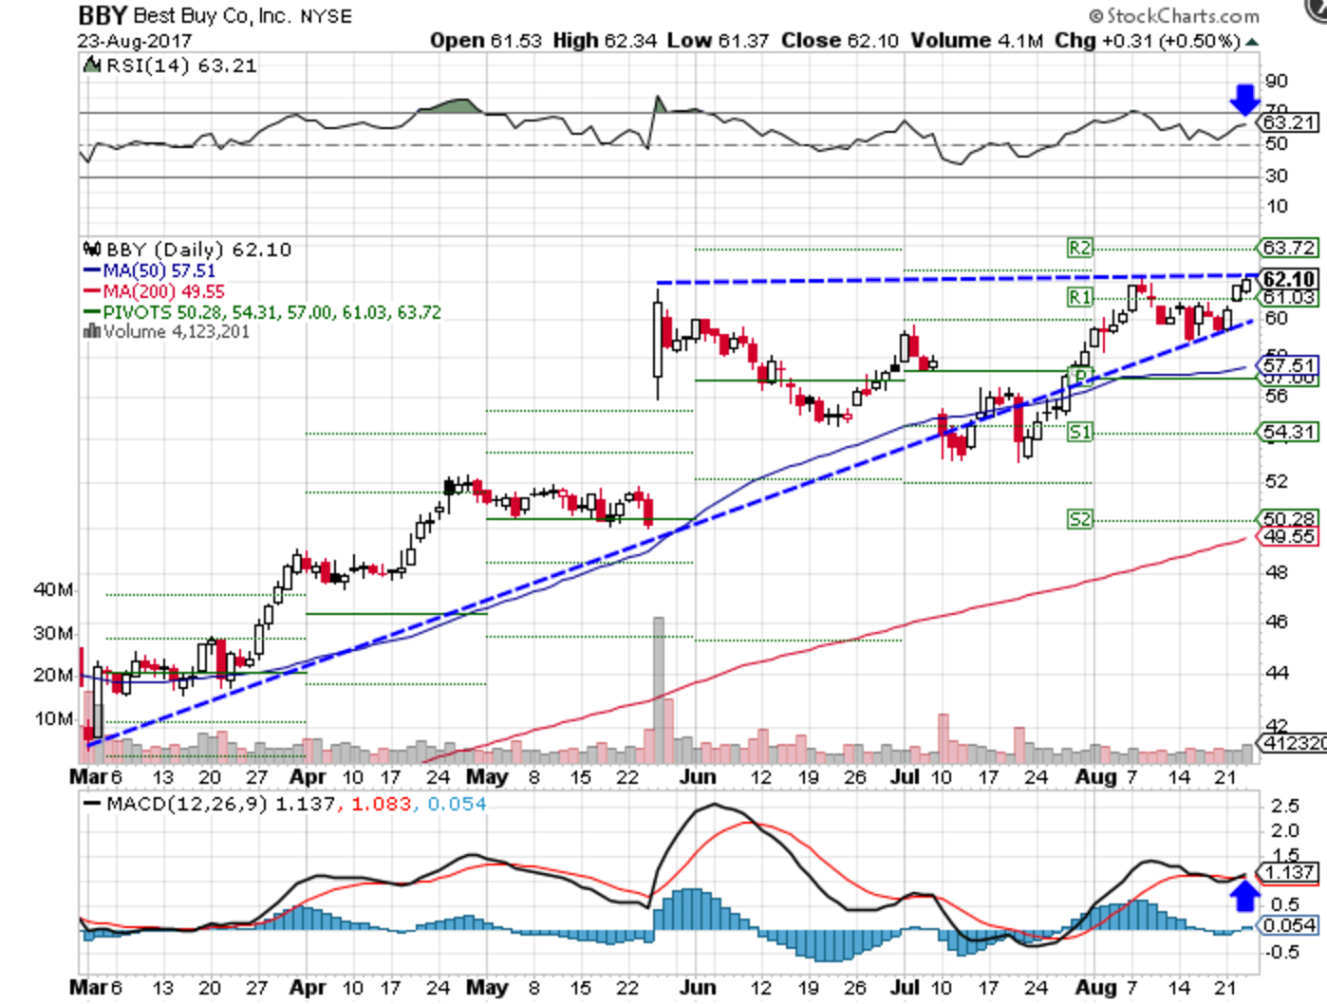The width and height of the screenshot is (1327, 1004).
Task: Click the 10M volume axis label
Action: coord(53,718)
